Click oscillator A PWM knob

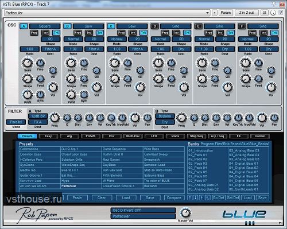click(28, 95)
